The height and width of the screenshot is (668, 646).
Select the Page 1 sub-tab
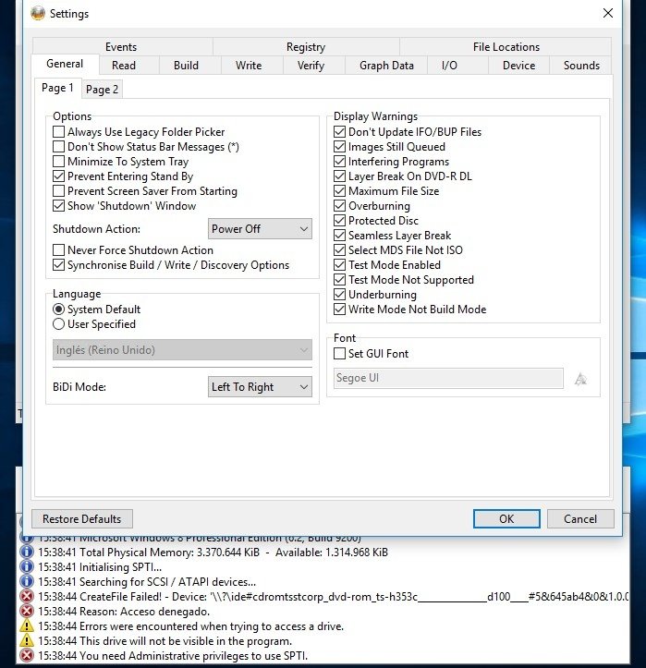[57, 88]
